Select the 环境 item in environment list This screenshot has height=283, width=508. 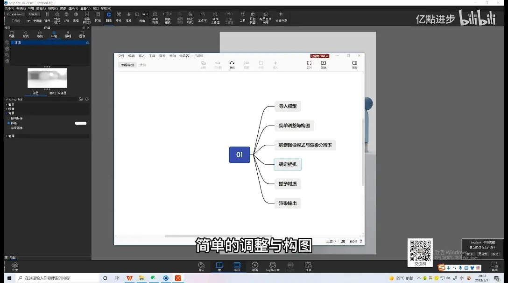coord(50,42)
